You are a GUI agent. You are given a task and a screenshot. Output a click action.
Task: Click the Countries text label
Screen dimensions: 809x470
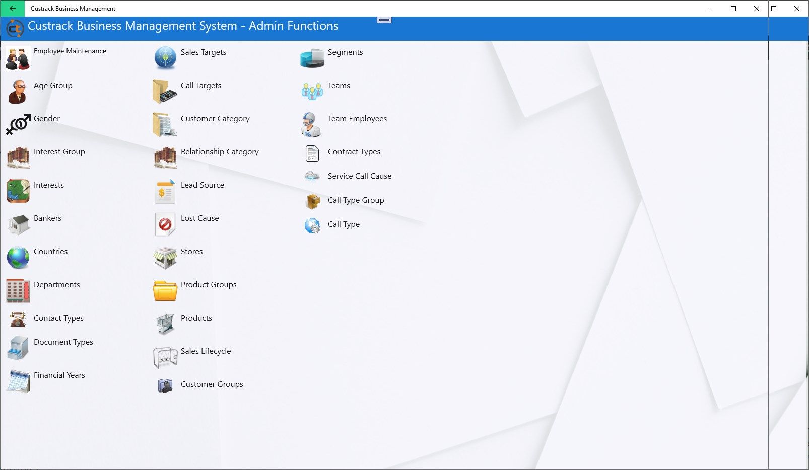50,252
